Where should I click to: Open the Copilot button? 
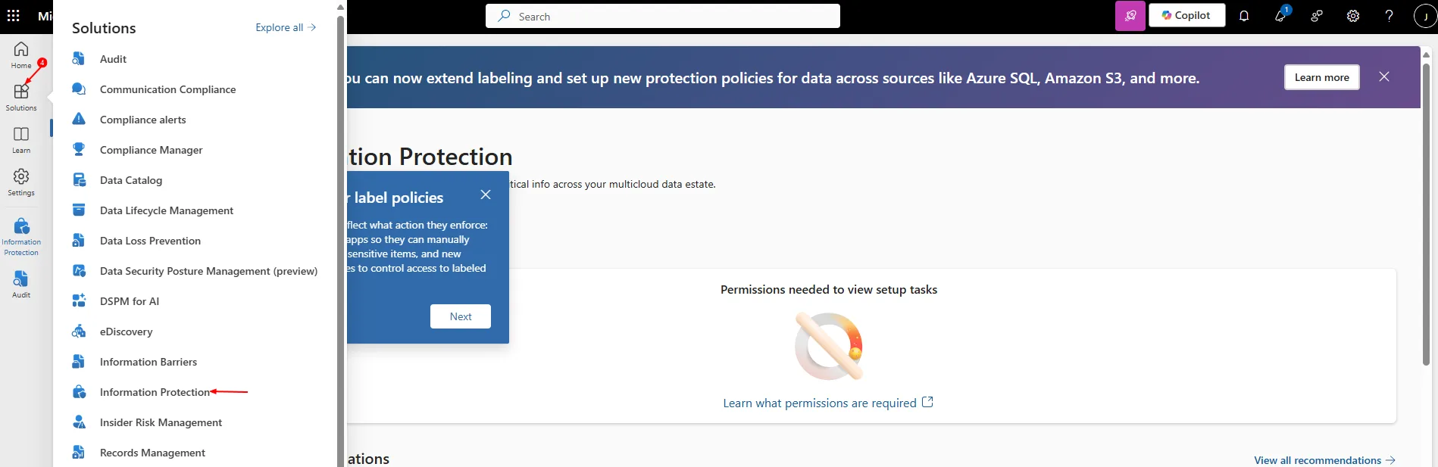1186,16
